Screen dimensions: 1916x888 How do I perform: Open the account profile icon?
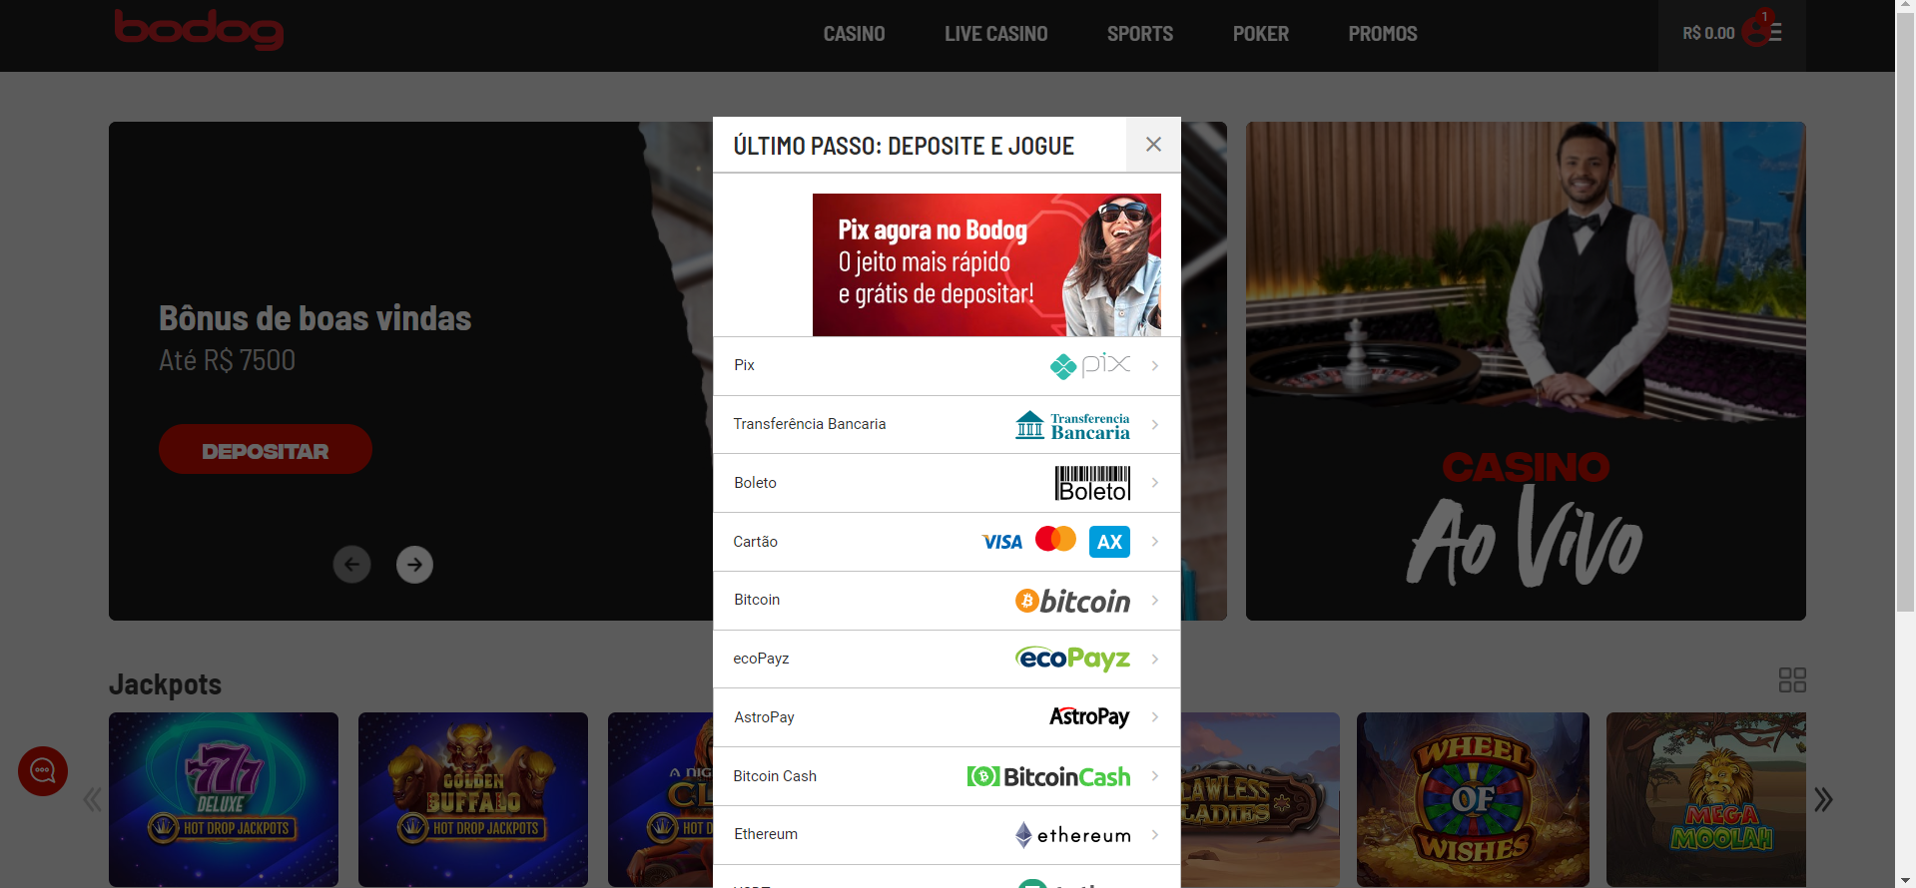[x=1757, y=30]
